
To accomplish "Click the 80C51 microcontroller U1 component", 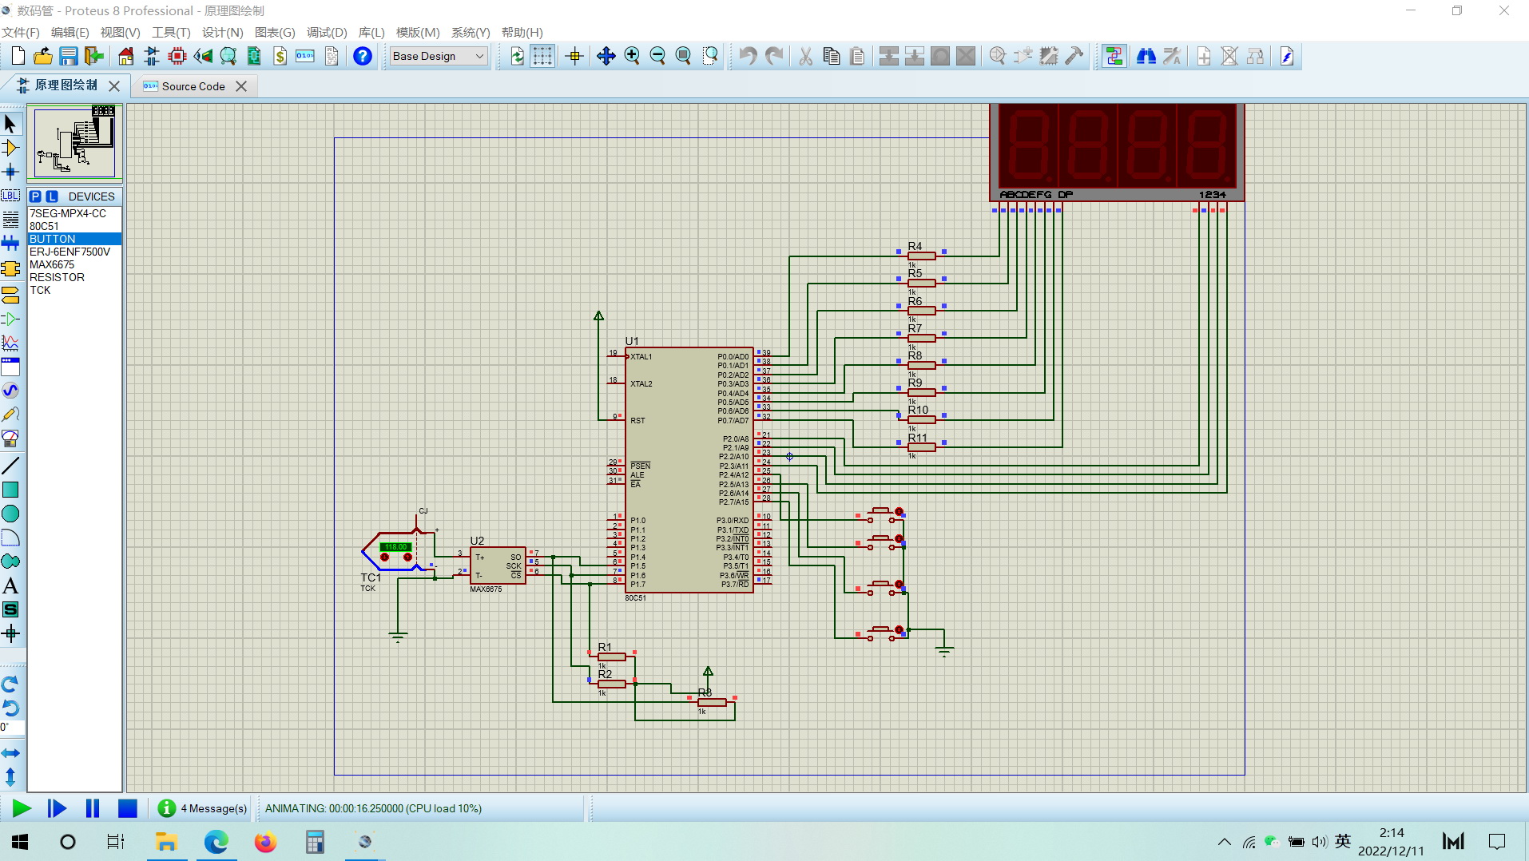I will coord(689,470).
